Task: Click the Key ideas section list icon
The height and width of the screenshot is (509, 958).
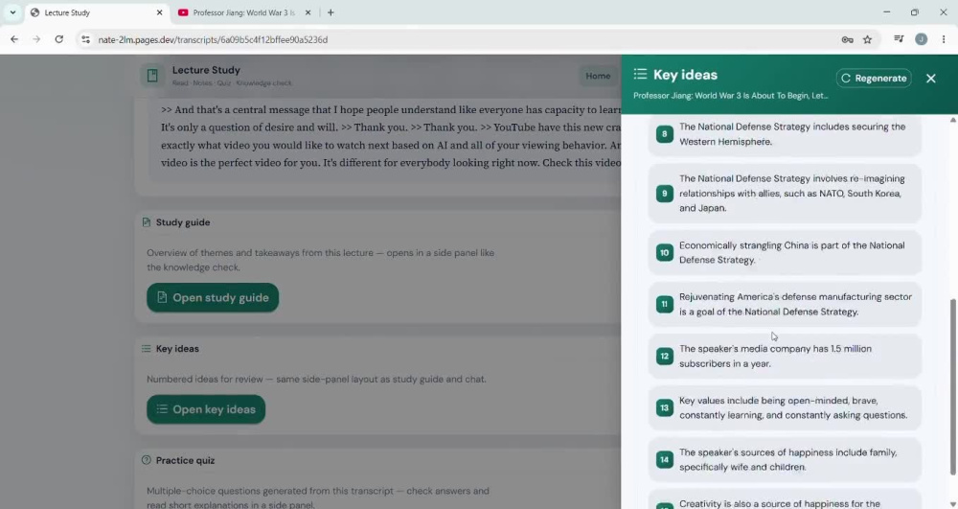Action: [x=146, y=348]
